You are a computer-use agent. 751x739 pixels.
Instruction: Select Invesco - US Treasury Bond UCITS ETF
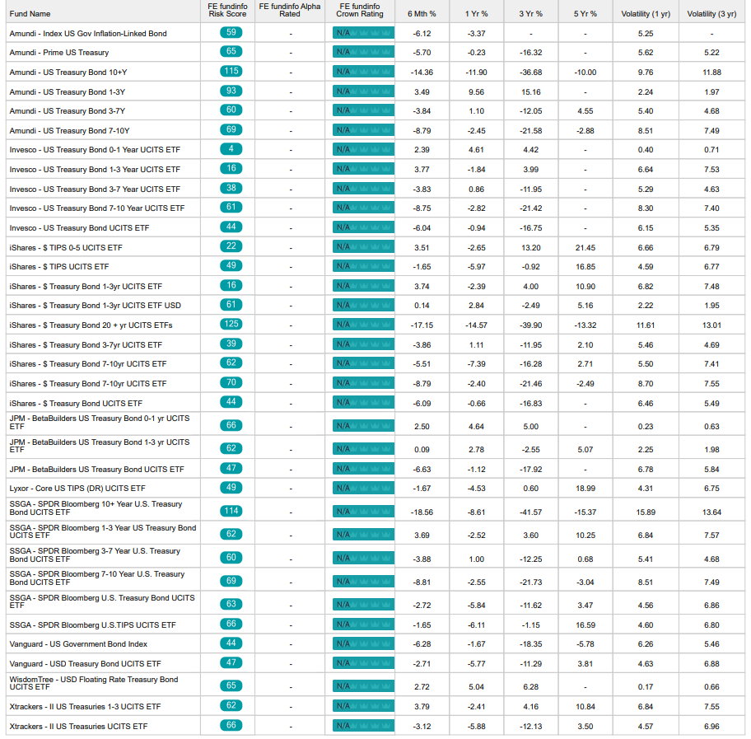tap(80, 228)
